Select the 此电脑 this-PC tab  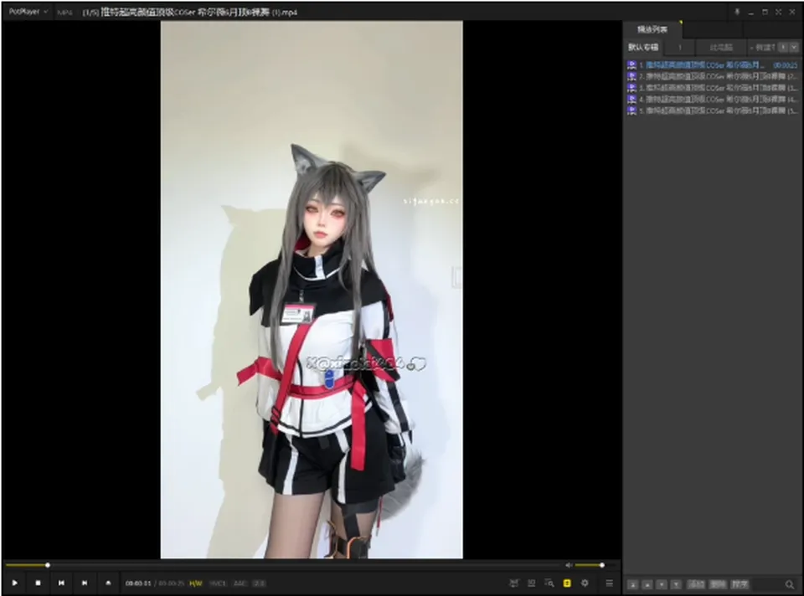pos(721,47)
